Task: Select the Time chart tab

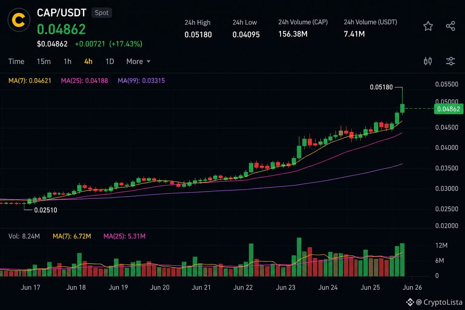Action: (16, 61)
